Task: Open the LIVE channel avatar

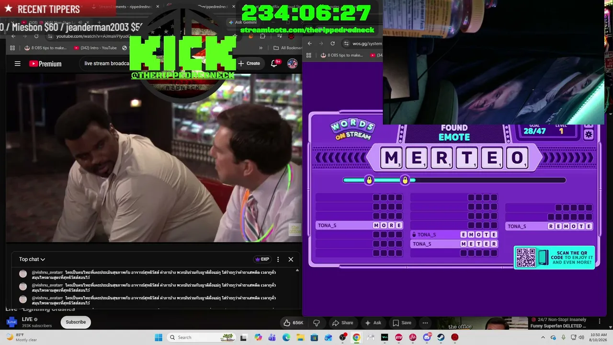Action: [x=11, y=322]
